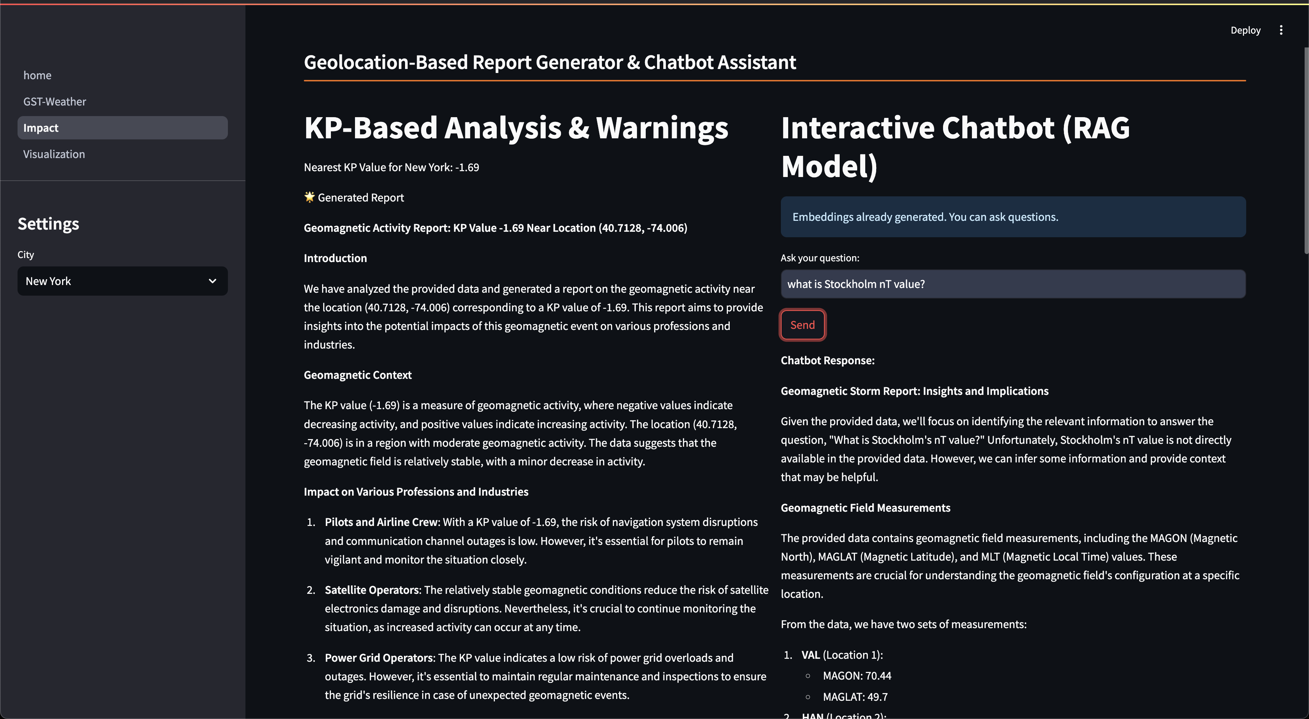Open the City select box showing New York

(x=112, y=281)
